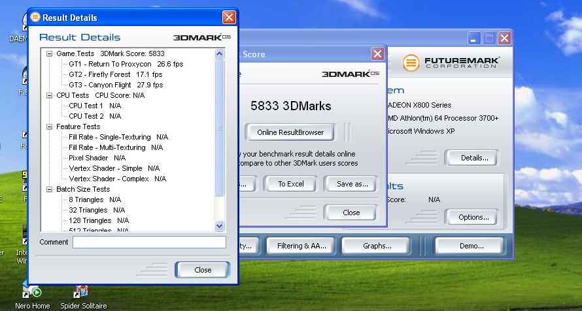Image resolution: width=582 pixels, height=311 pixels.
Task: Select 128 Triangles row
Action: [x=99, y=220]
